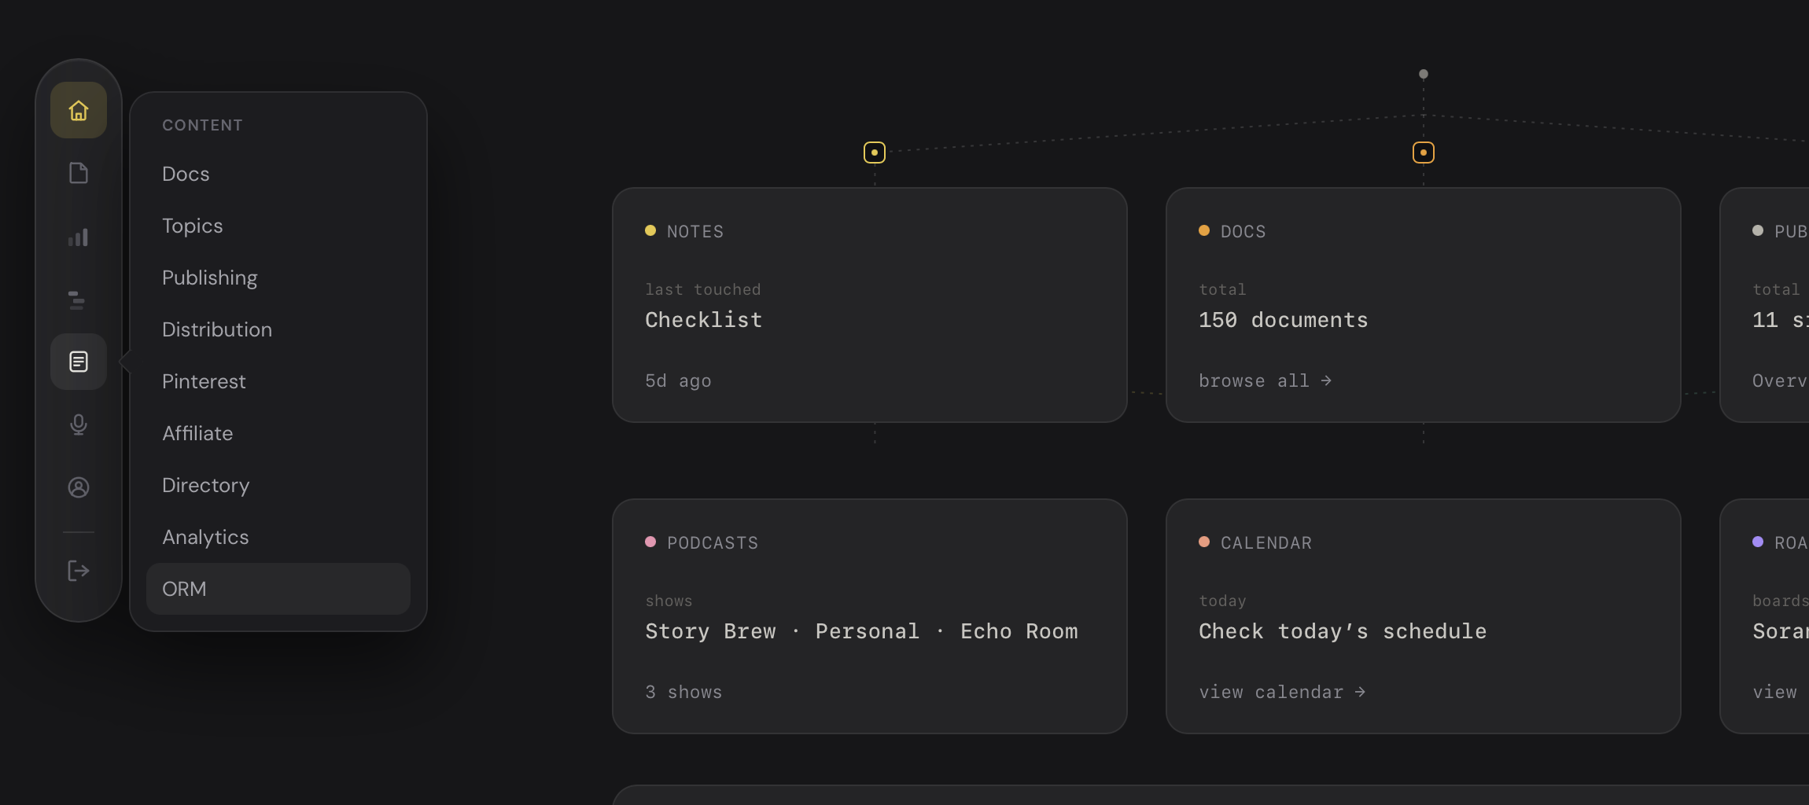Click 'last touched' label in Notes card
The height and width of the screenshot is (805, 1809).
[703, 289]
